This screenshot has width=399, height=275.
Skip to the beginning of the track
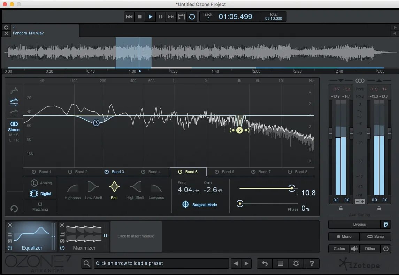pyautogui.click(x=129, y=17)
